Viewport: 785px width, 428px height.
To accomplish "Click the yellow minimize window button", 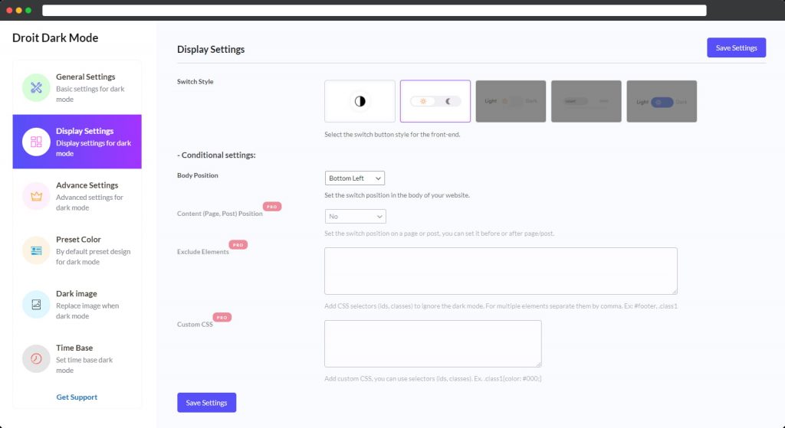I will (x=18, y=11).
